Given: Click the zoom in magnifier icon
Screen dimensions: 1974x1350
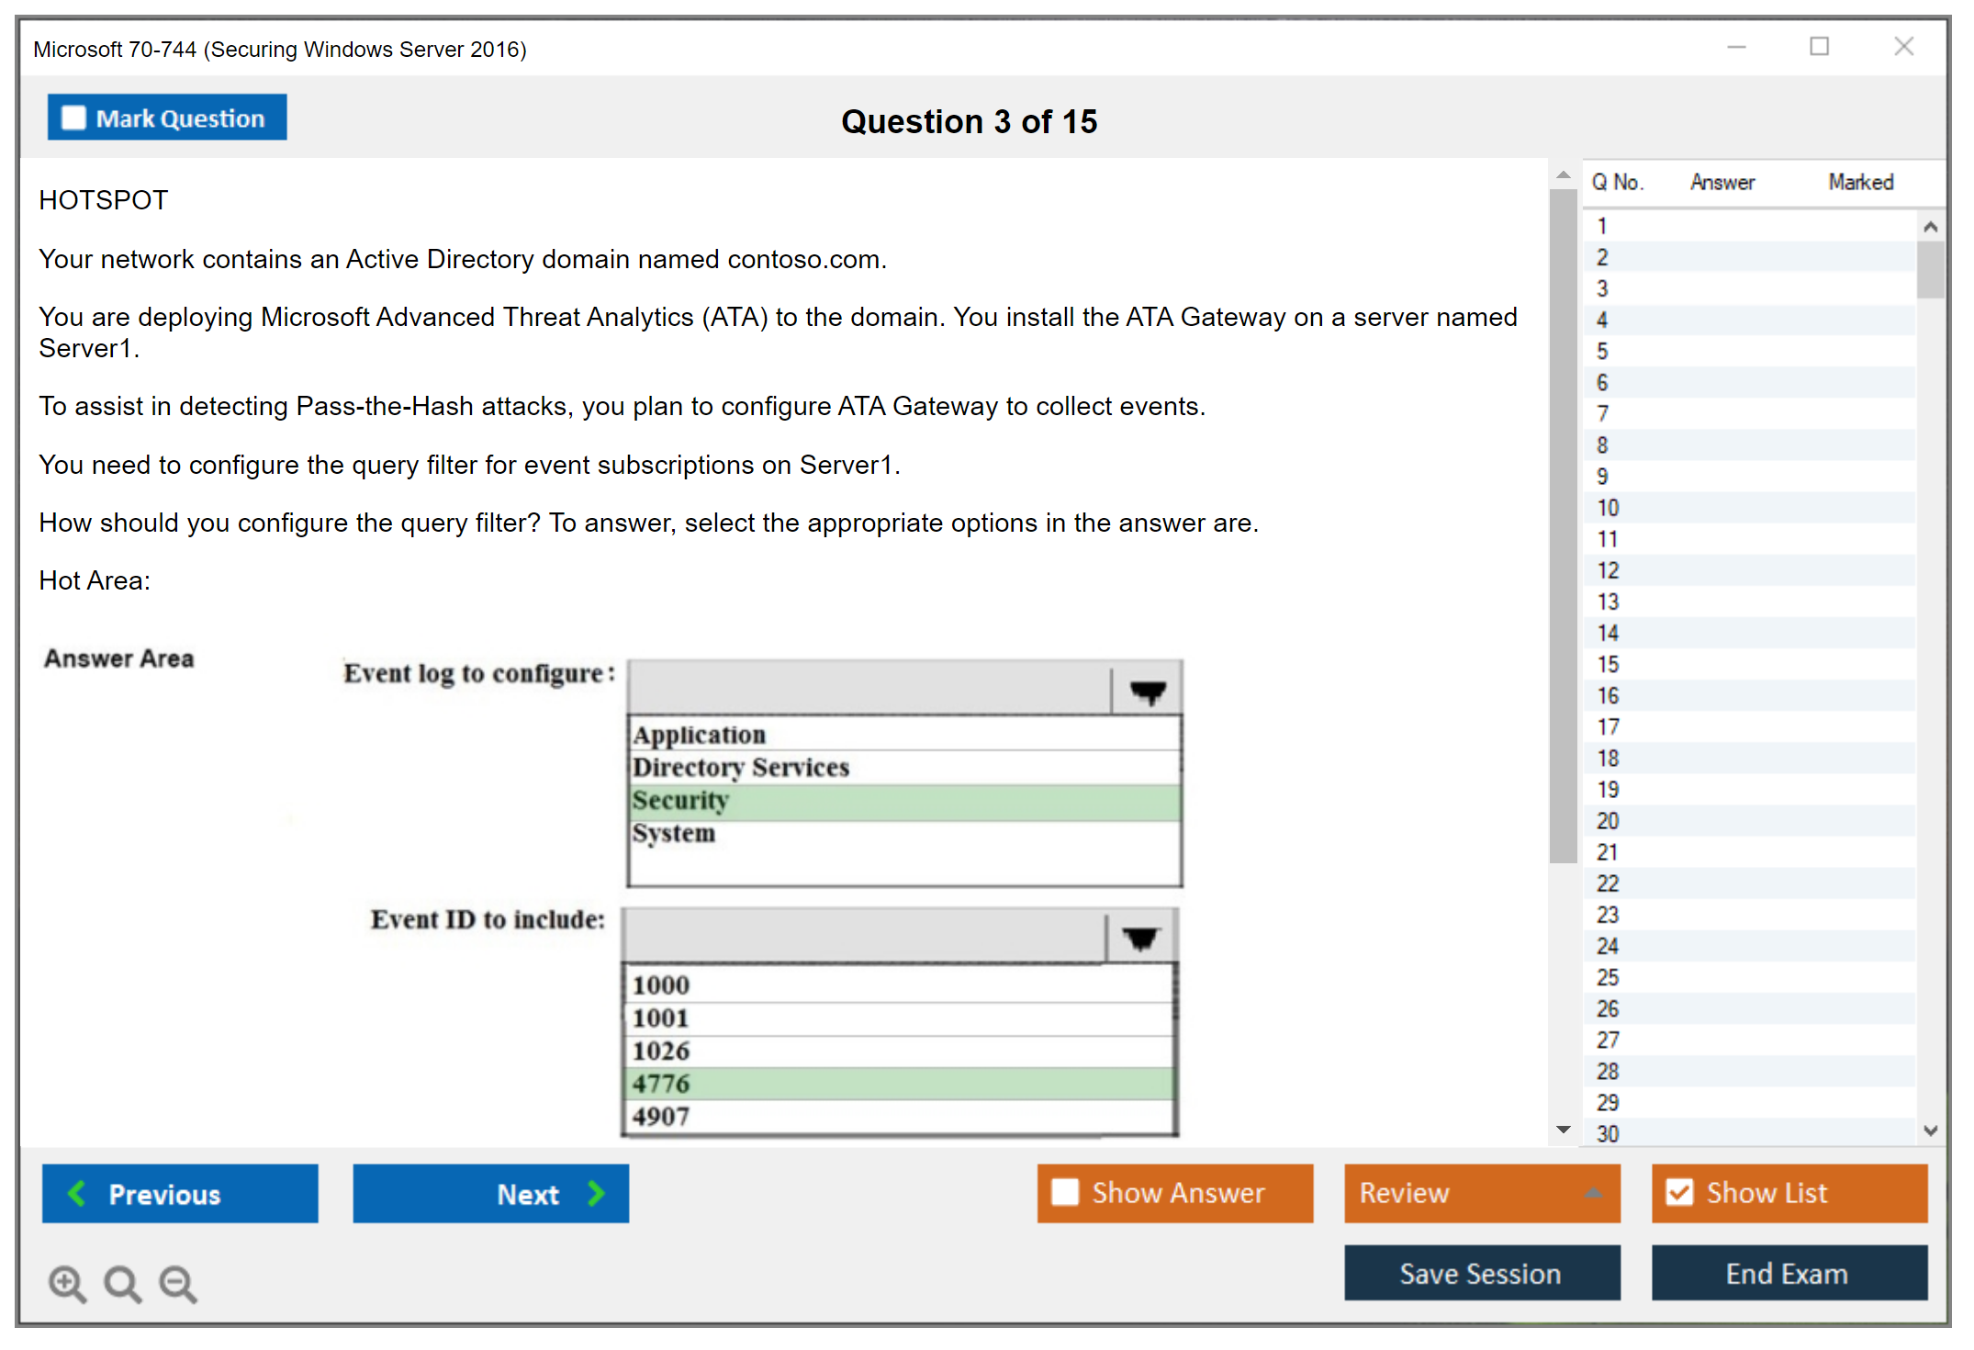Looking at the screenshot, I should pyautogui.click(x=67, y=1283).
